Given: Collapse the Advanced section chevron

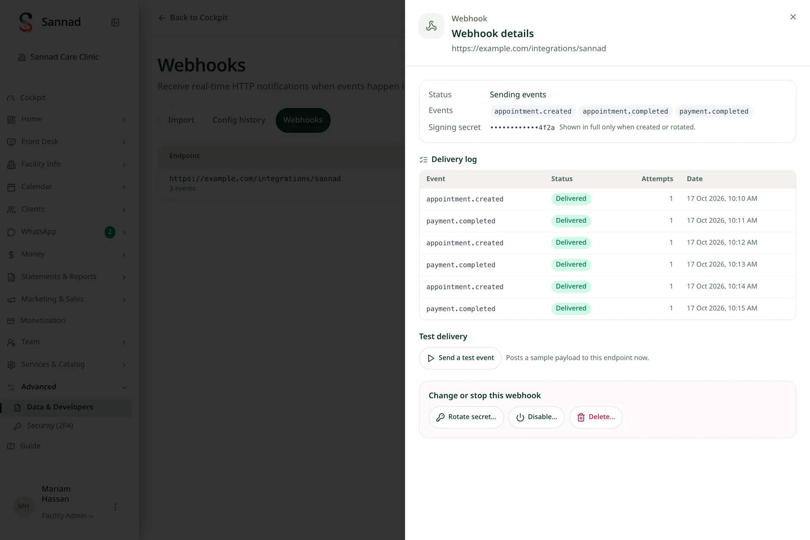Looking at the screenshot, I should 124,387.
